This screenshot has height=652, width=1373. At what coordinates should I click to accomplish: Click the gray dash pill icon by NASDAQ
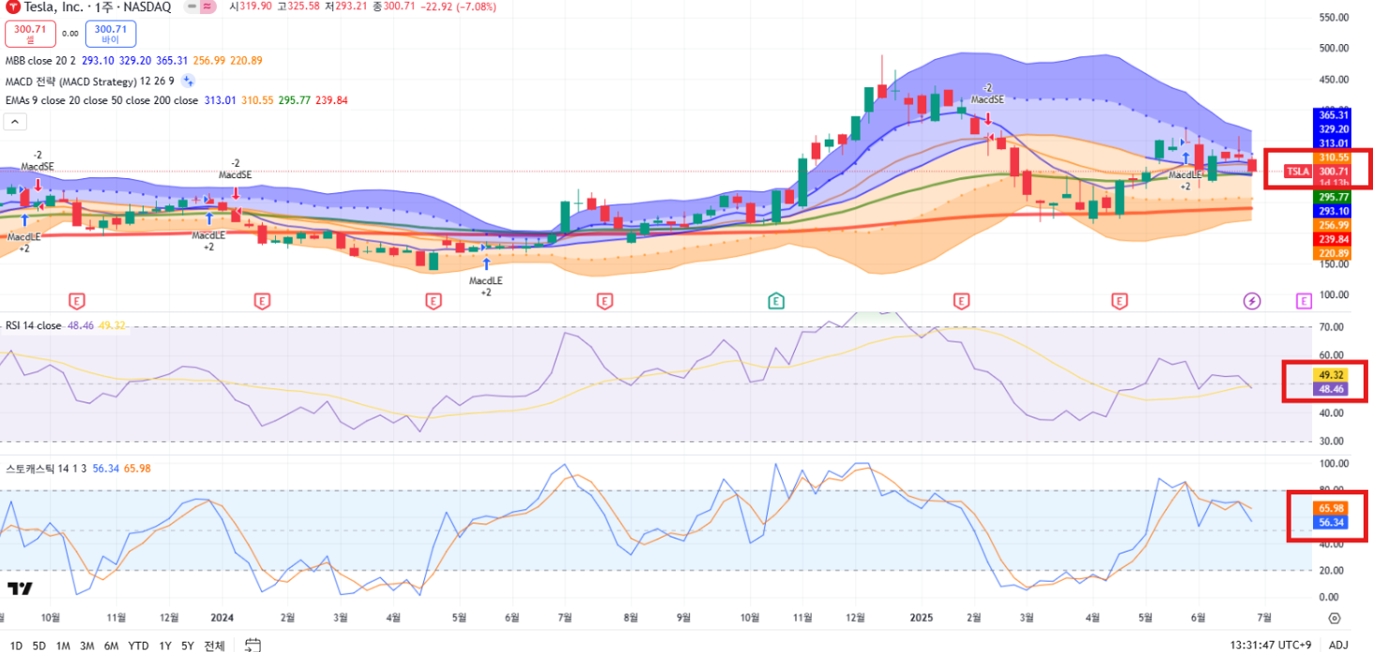191,7
